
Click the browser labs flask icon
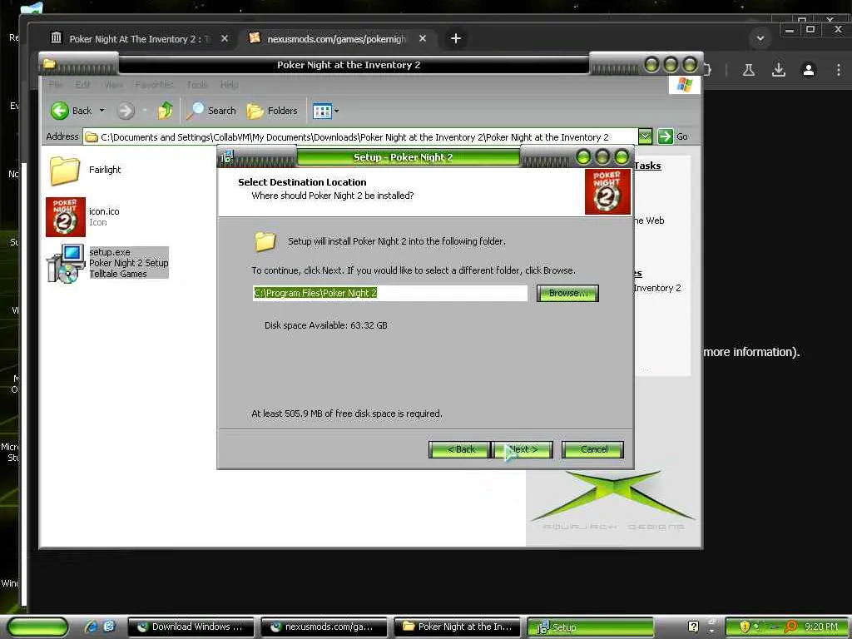(749, 70)
